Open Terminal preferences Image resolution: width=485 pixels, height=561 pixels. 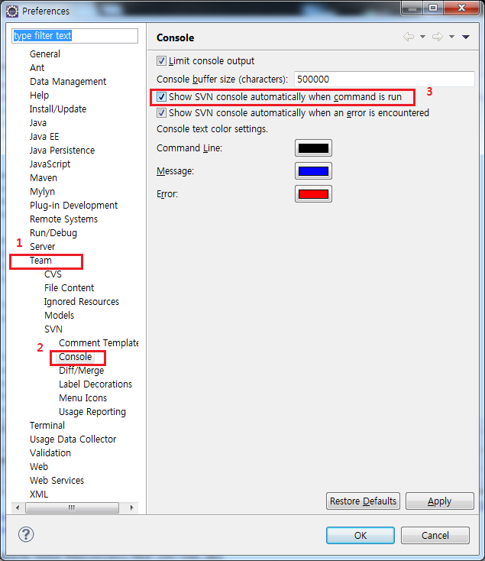click(x=47, y=426)
